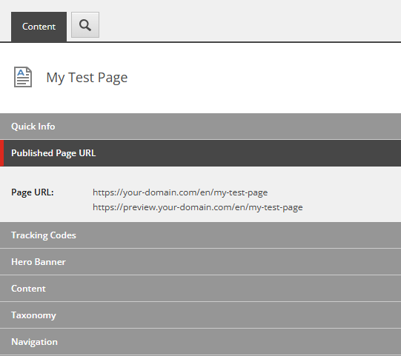Expand the Taxonomy section
This screenshot has height=356, width=401.
click(200, 315)
